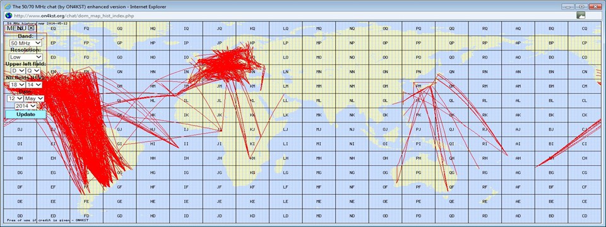Click the compatibility view icon in address bar
Screen dimensions: 606x227
pyautogui.click(x=581, y=15)
